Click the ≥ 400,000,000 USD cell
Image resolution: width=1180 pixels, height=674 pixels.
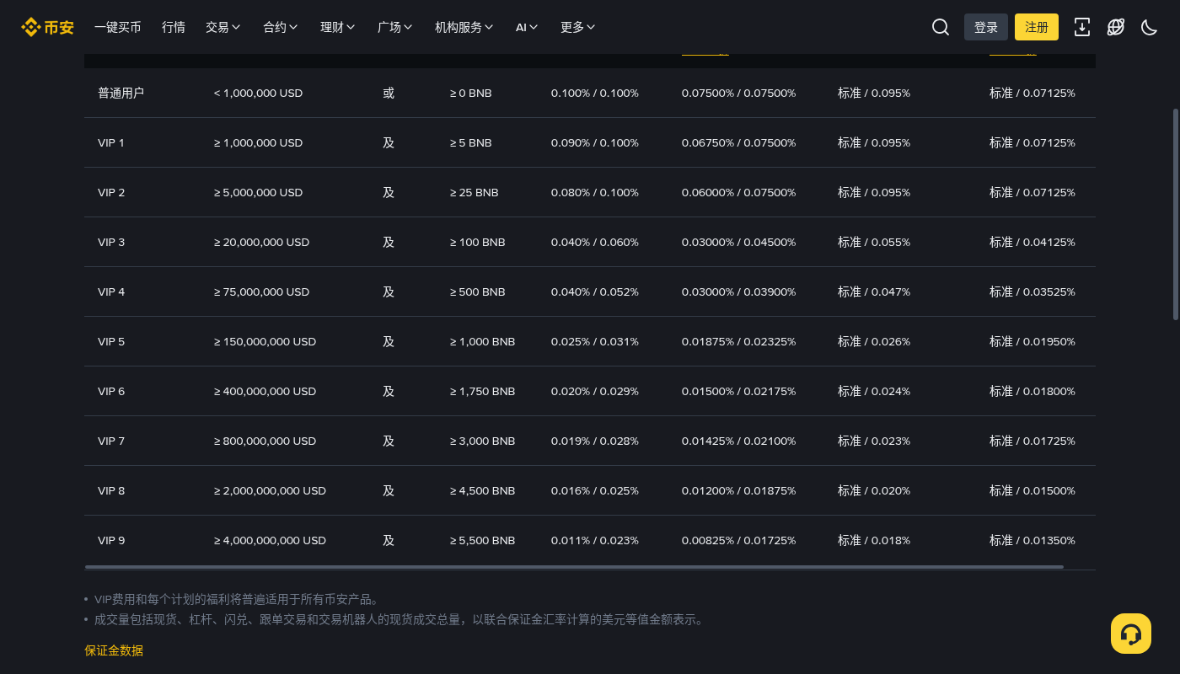coord(265,391)
